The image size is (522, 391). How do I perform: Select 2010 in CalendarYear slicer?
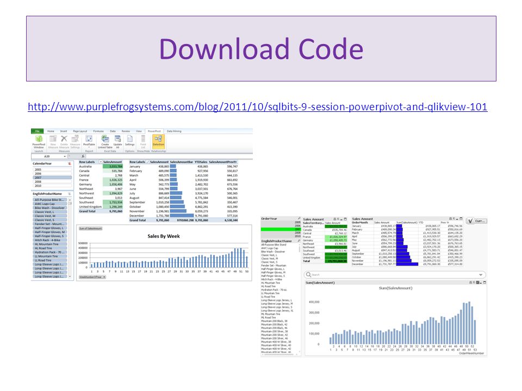point(52,186)
